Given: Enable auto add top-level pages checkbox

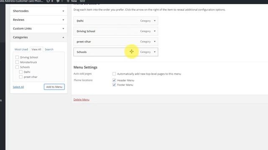Looking at the screenshot, I should click(x=114, y=74).
